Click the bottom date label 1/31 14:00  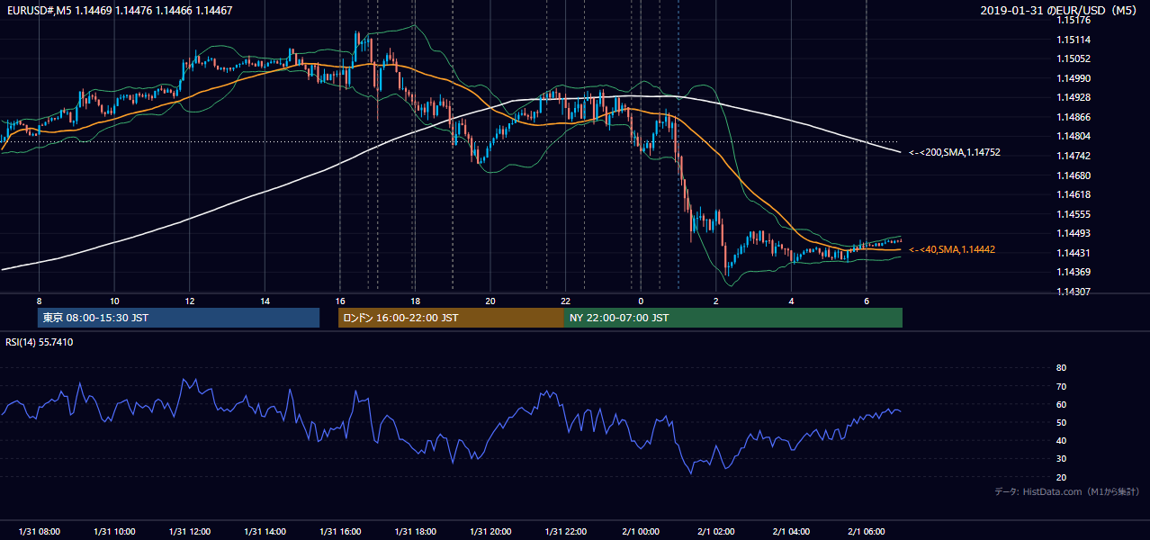(265, 532)
